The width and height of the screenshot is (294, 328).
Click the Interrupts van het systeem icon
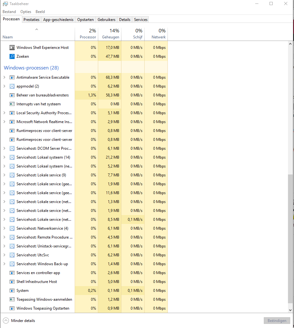[x=12, y=104]
